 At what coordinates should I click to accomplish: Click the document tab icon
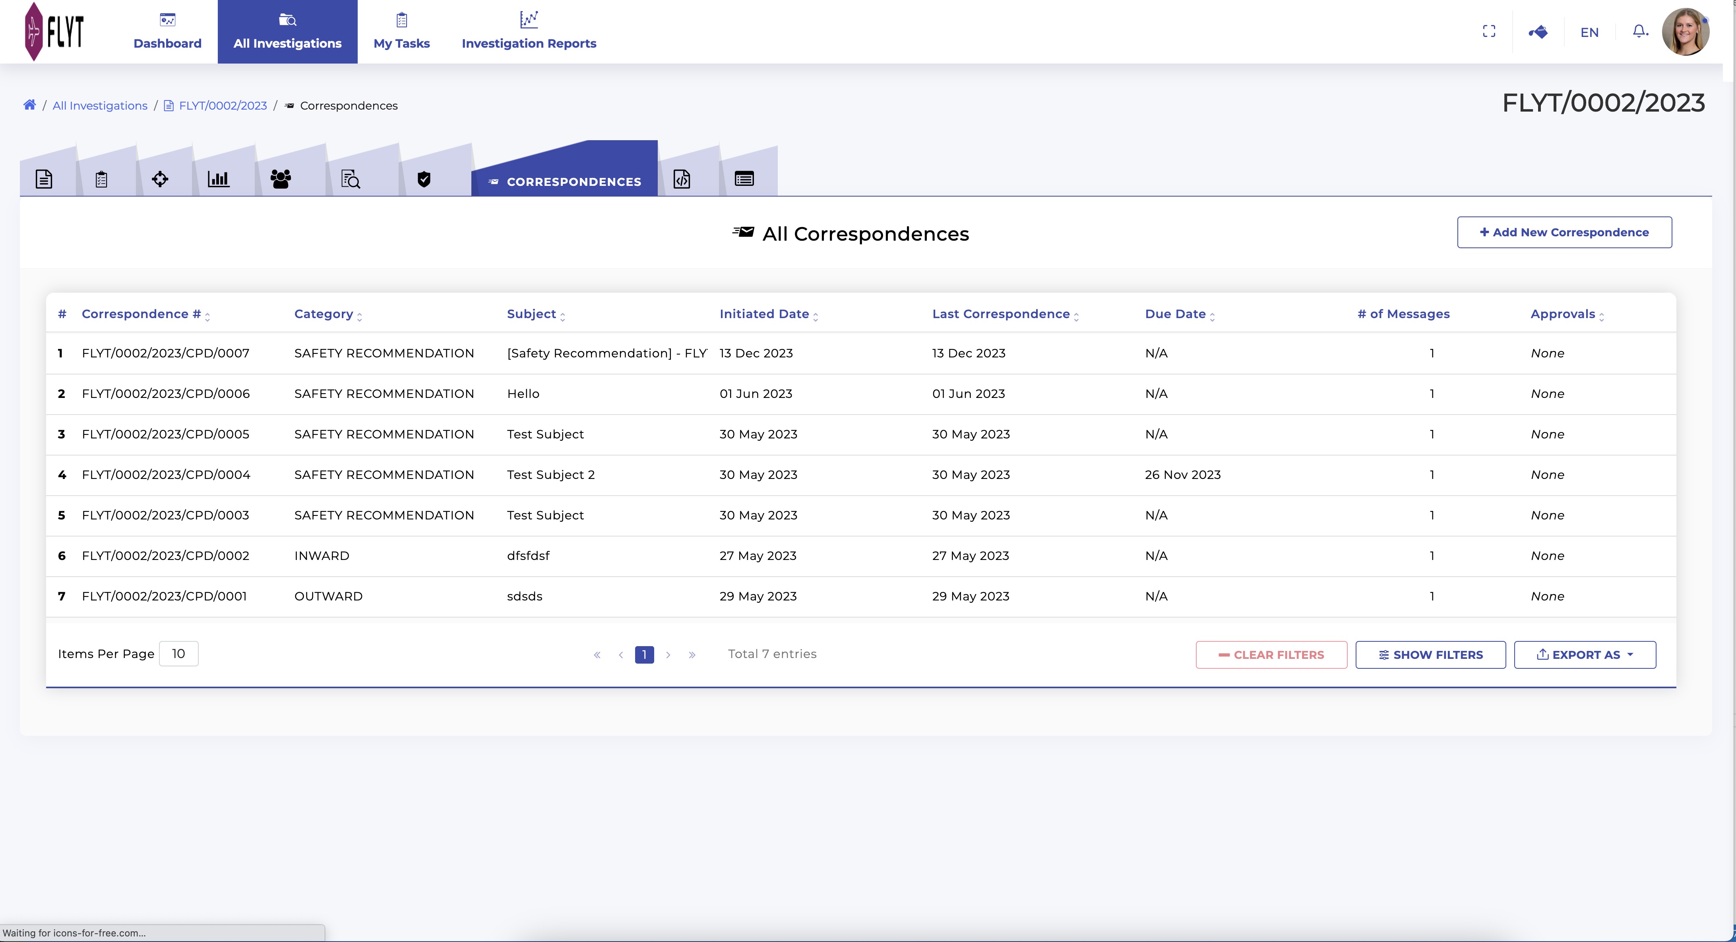44,179
